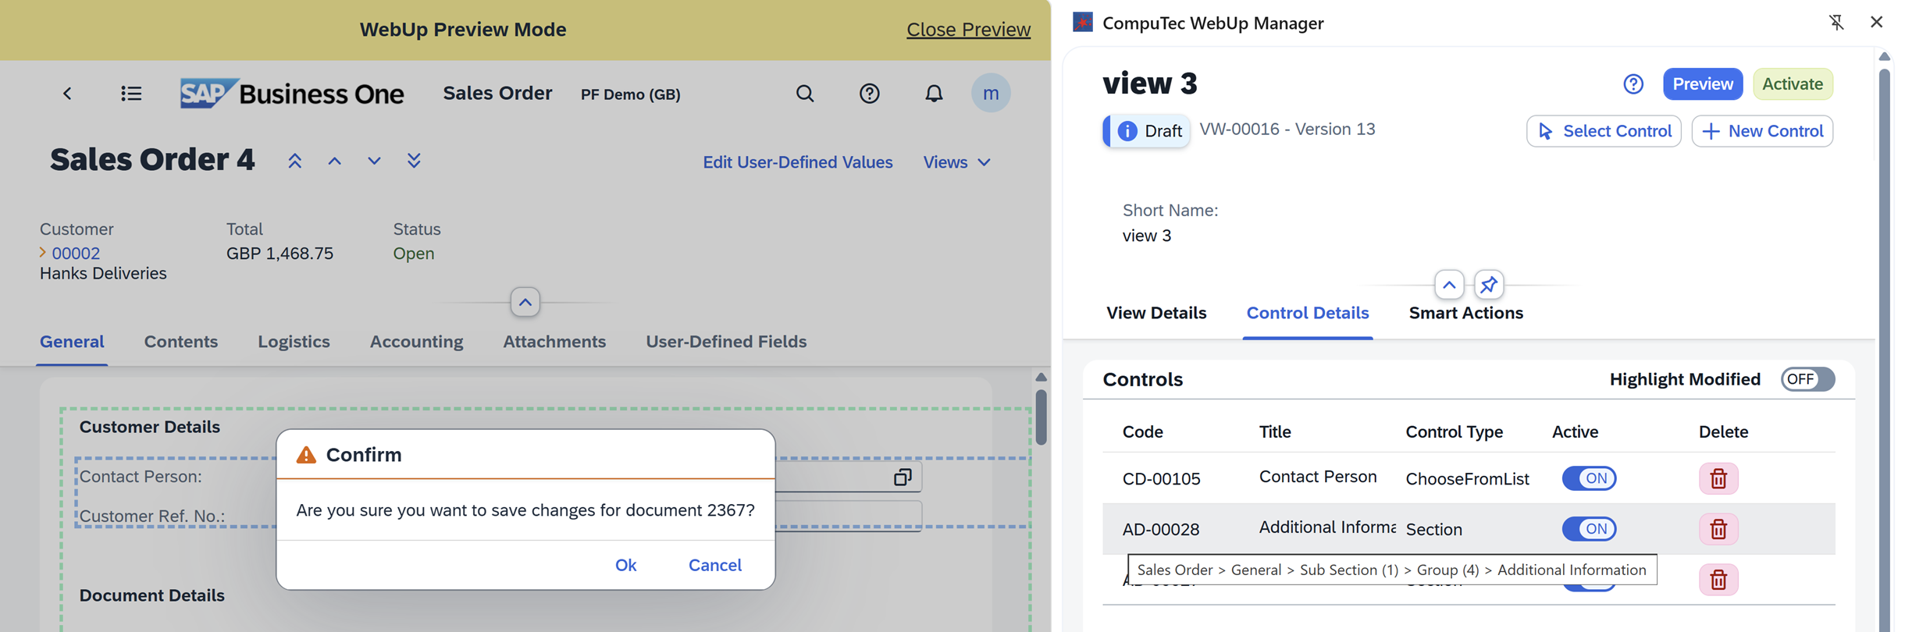
Task: Click the Confirm dialog warning icon
Action: 306,454
